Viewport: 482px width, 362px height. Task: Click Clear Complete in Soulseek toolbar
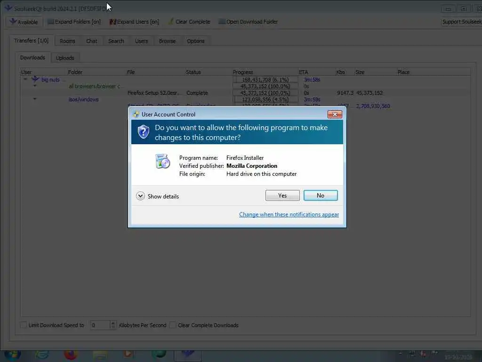click(x=189, y=22)
